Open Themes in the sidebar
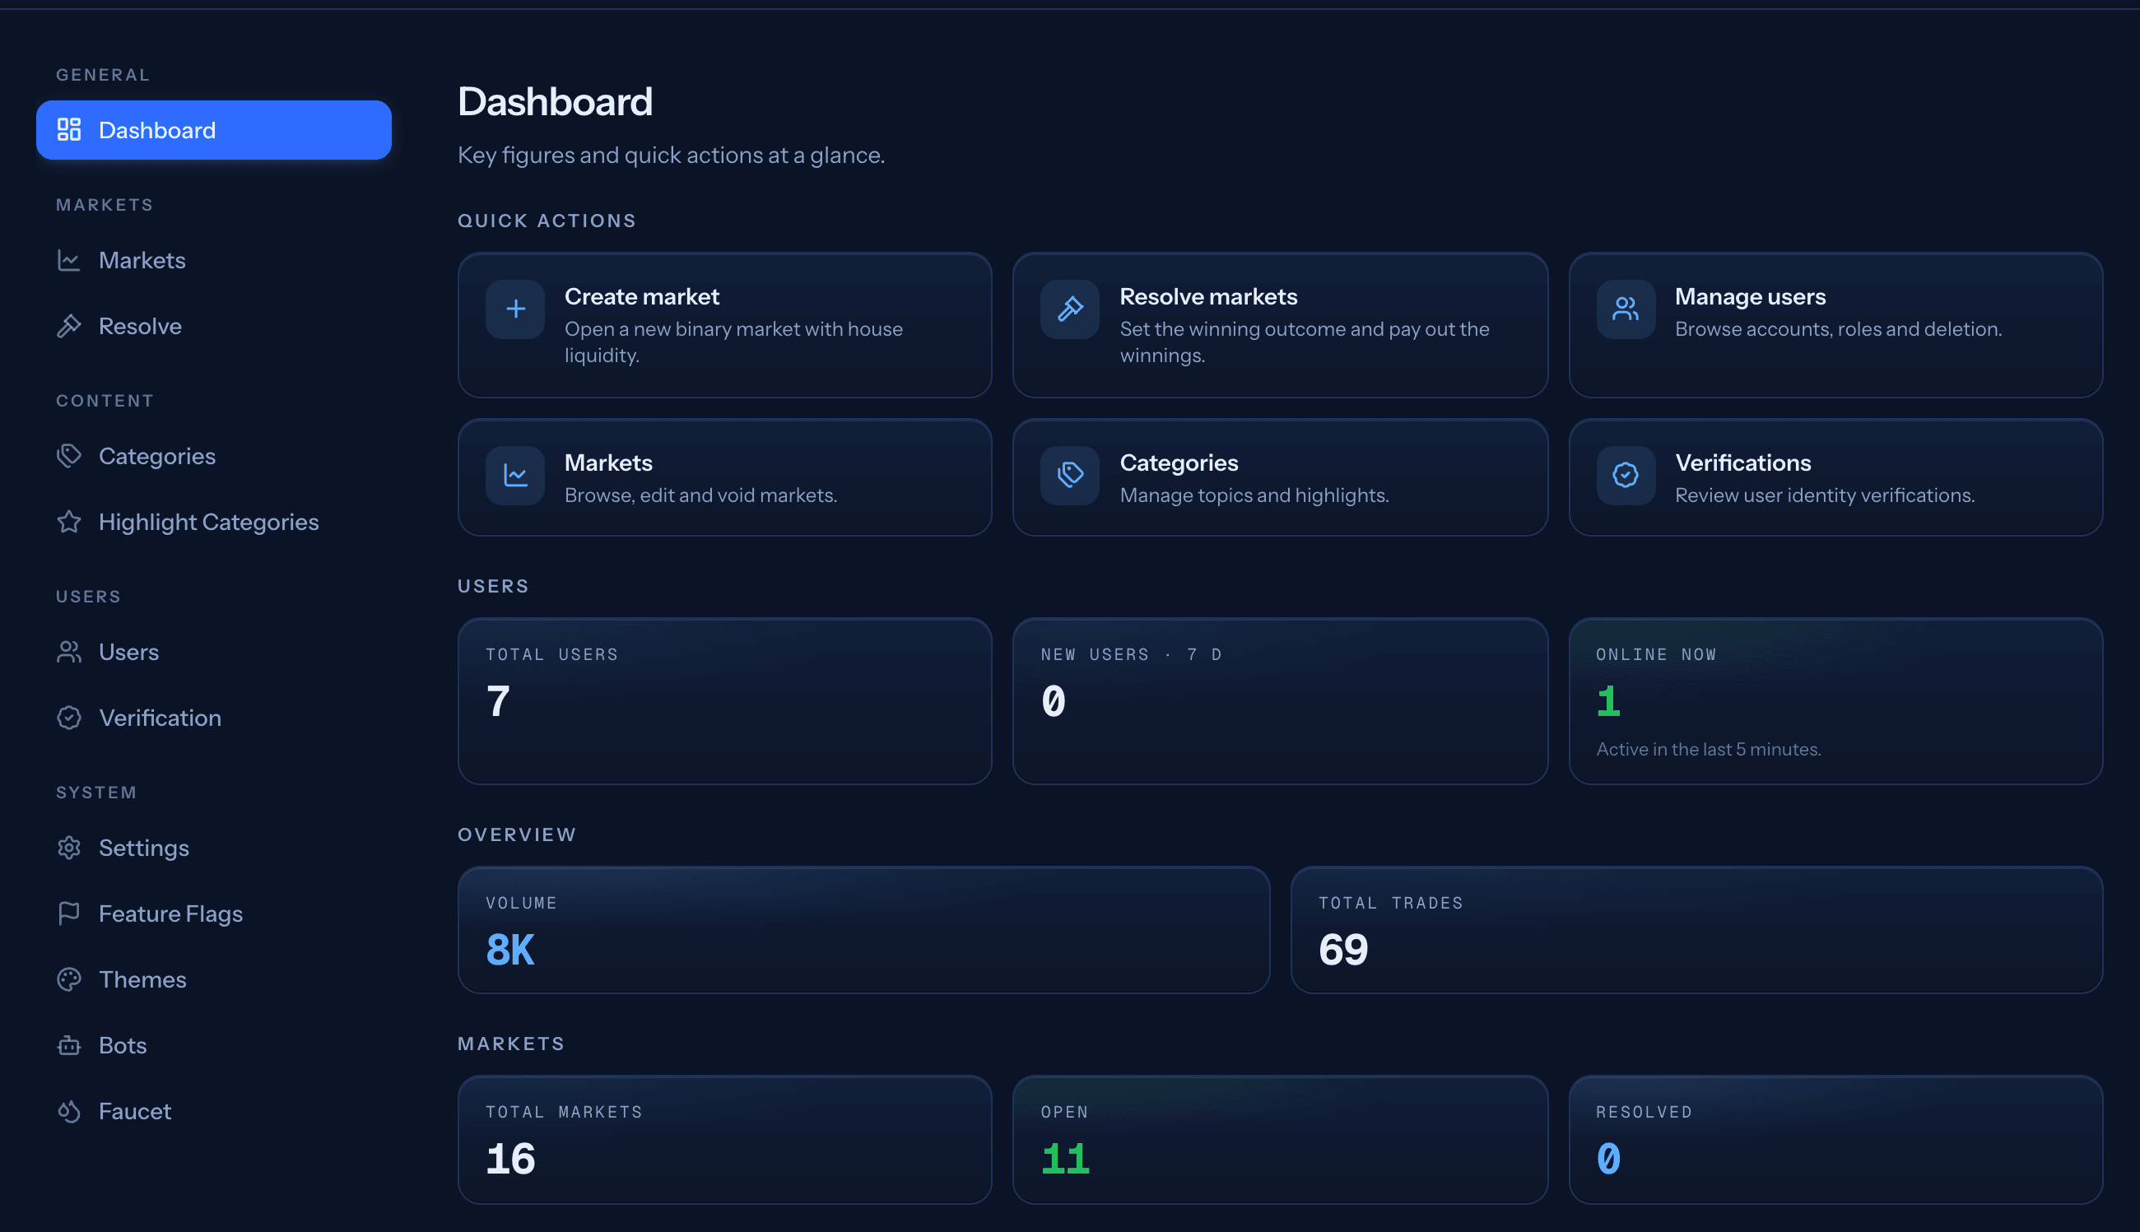Image resolution: width=2140 pixels, height=1232 pixels. click(213, 979)
